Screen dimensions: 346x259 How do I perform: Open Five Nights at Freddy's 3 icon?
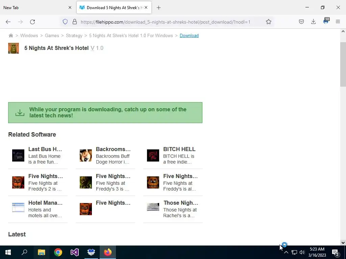pos(85,182)
